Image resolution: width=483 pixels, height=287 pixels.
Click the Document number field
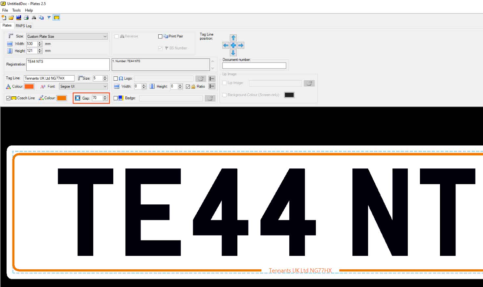tap(254, 66)
